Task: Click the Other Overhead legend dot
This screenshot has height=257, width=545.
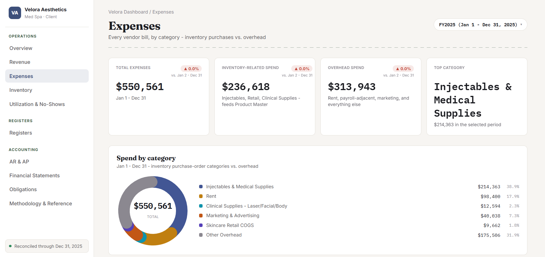Action: 201,235
